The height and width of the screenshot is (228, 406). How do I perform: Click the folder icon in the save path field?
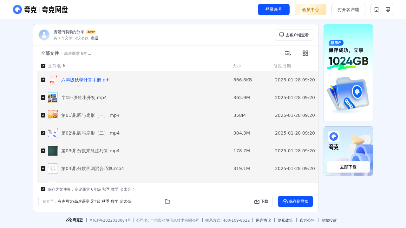167,201
